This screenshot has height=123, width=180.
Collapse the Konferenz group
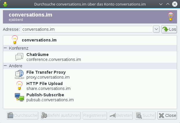5,48
